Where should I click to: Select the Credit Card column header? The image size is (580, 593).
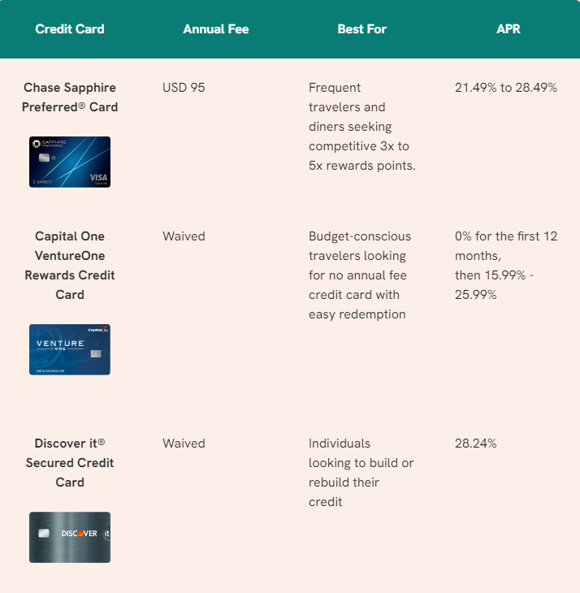70,29
